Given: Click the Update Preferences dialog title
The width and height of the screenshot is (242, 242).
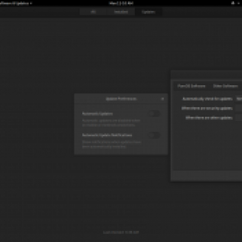Looking at the screenshot, I should (121, 99).
